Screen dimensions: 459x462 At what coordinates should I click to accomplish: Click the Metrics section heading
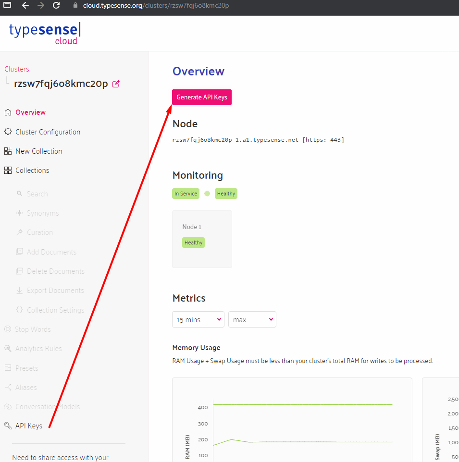189,298
